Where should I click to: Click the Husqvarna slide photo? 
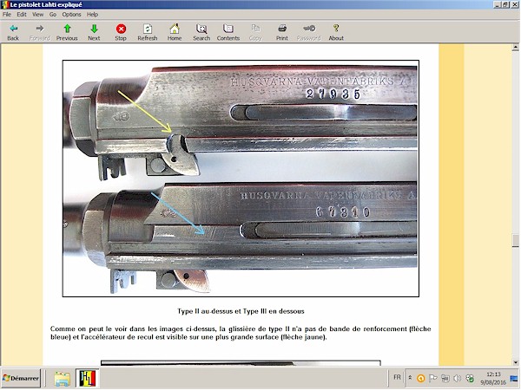pyautogui.click(x=241, y=179)
